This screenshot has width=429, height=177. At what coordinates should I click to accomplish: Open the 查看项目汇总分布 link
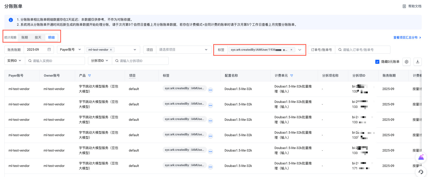(x=407, y=38)
